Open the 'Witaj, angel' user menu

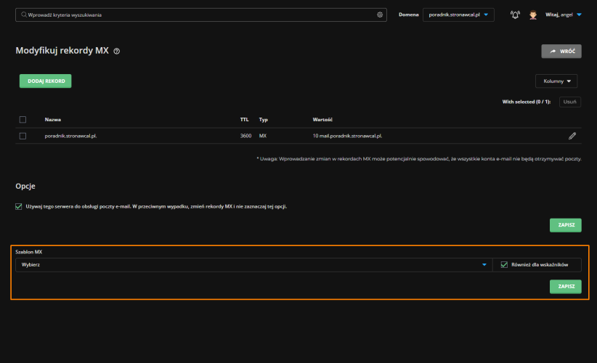coord(564,15)
